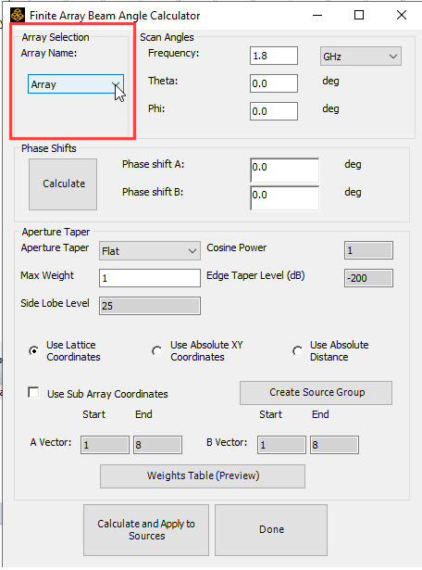This screenshot has width=422, height=570.
Task: Click the Phase shift B field
Action: [x=284, y=197]
